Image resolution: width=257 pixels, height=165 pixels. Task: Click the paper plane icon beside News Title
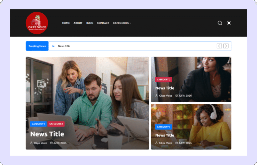click(x=53, y=46)
